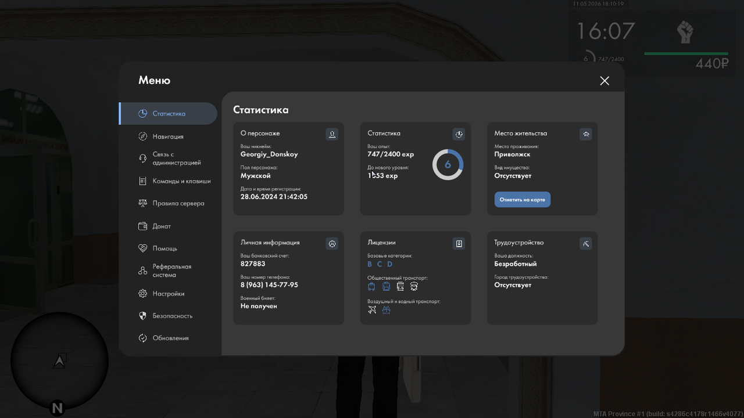The image size is (744, 418).
Task: Click the HUD level circle showing 6
Action: [x=586, y=59]
